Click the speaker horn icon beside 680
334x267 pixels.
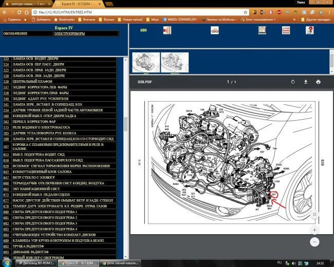pyautogui.click(x=167, y=30)
